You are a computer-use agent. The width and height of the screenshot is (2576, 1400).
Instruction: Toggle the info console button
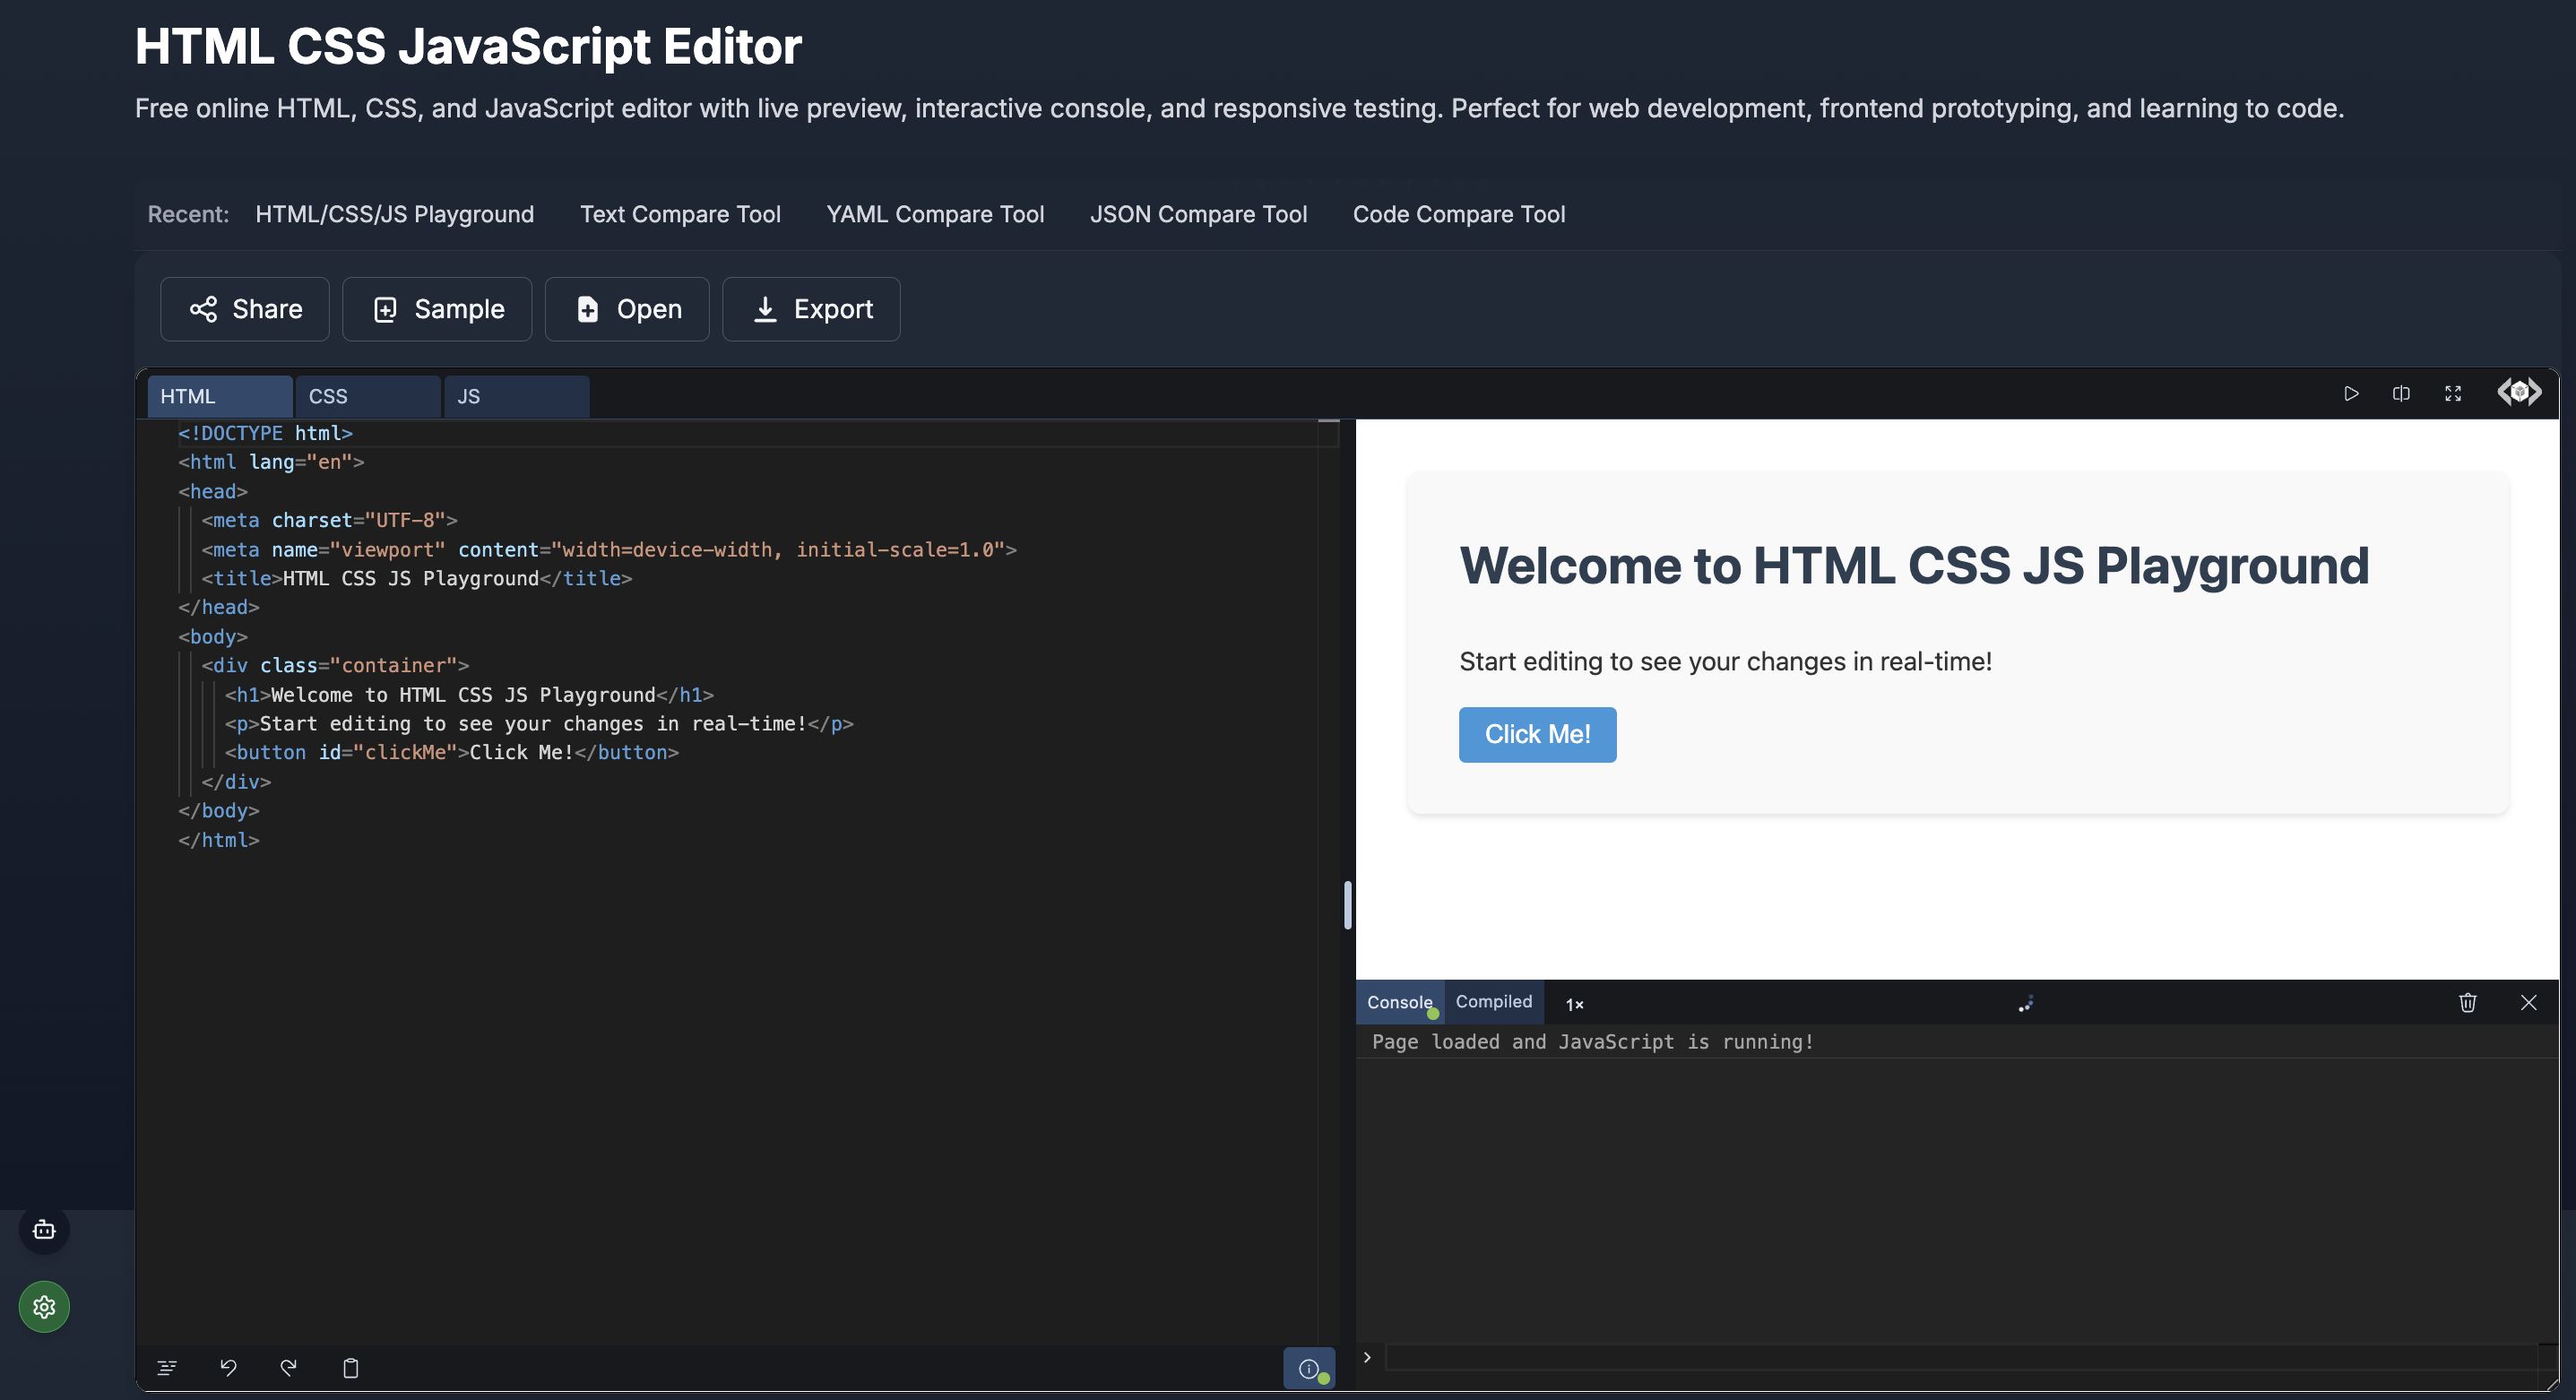[1308, 1368]
